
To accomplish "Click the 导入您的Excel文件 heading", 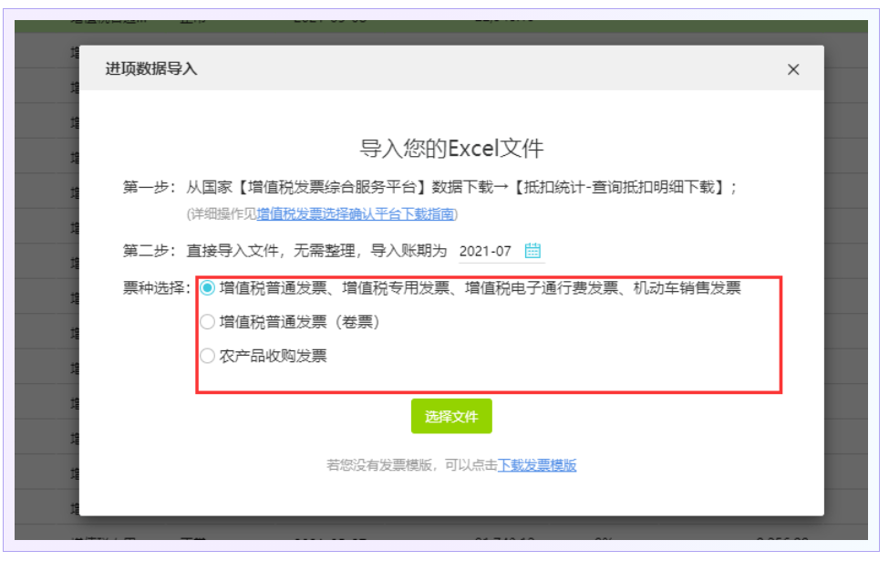I will [451, 149].
